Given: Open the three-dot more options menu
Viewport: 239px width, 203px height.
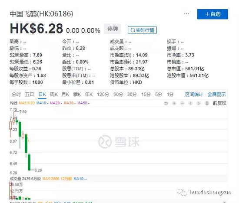Looking at the screenshot, I should pos(186,14).
